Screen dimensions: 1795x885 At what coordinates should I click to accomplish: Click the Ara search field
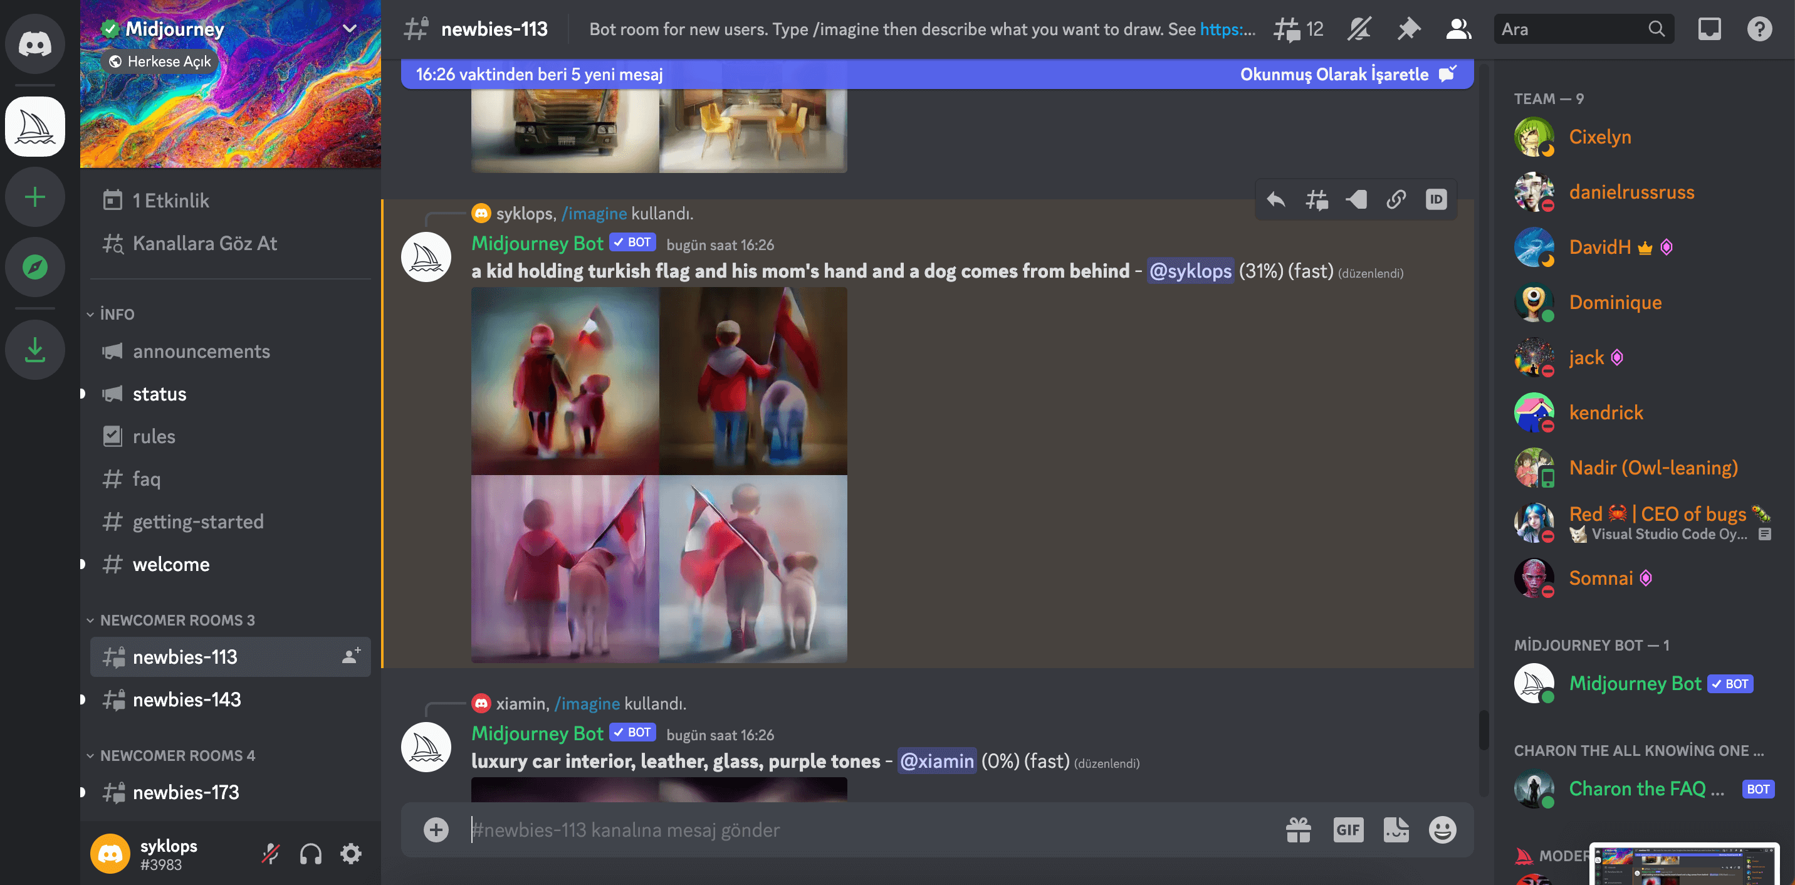click(1583, 29)
